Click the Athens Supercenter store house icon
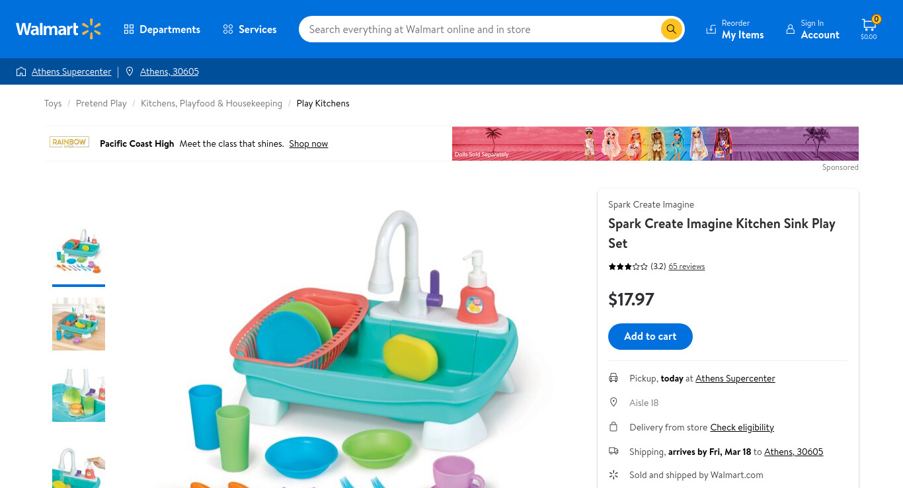903x488 pixels. click(x=21, y=71)
